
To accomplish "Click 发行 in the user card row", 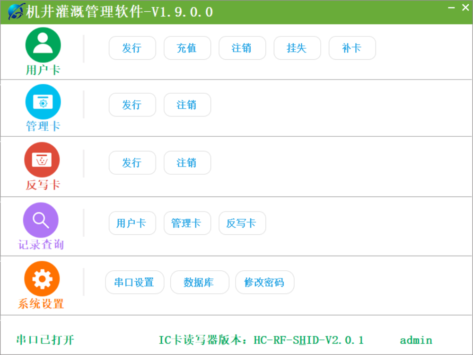I will pos(132,48).
